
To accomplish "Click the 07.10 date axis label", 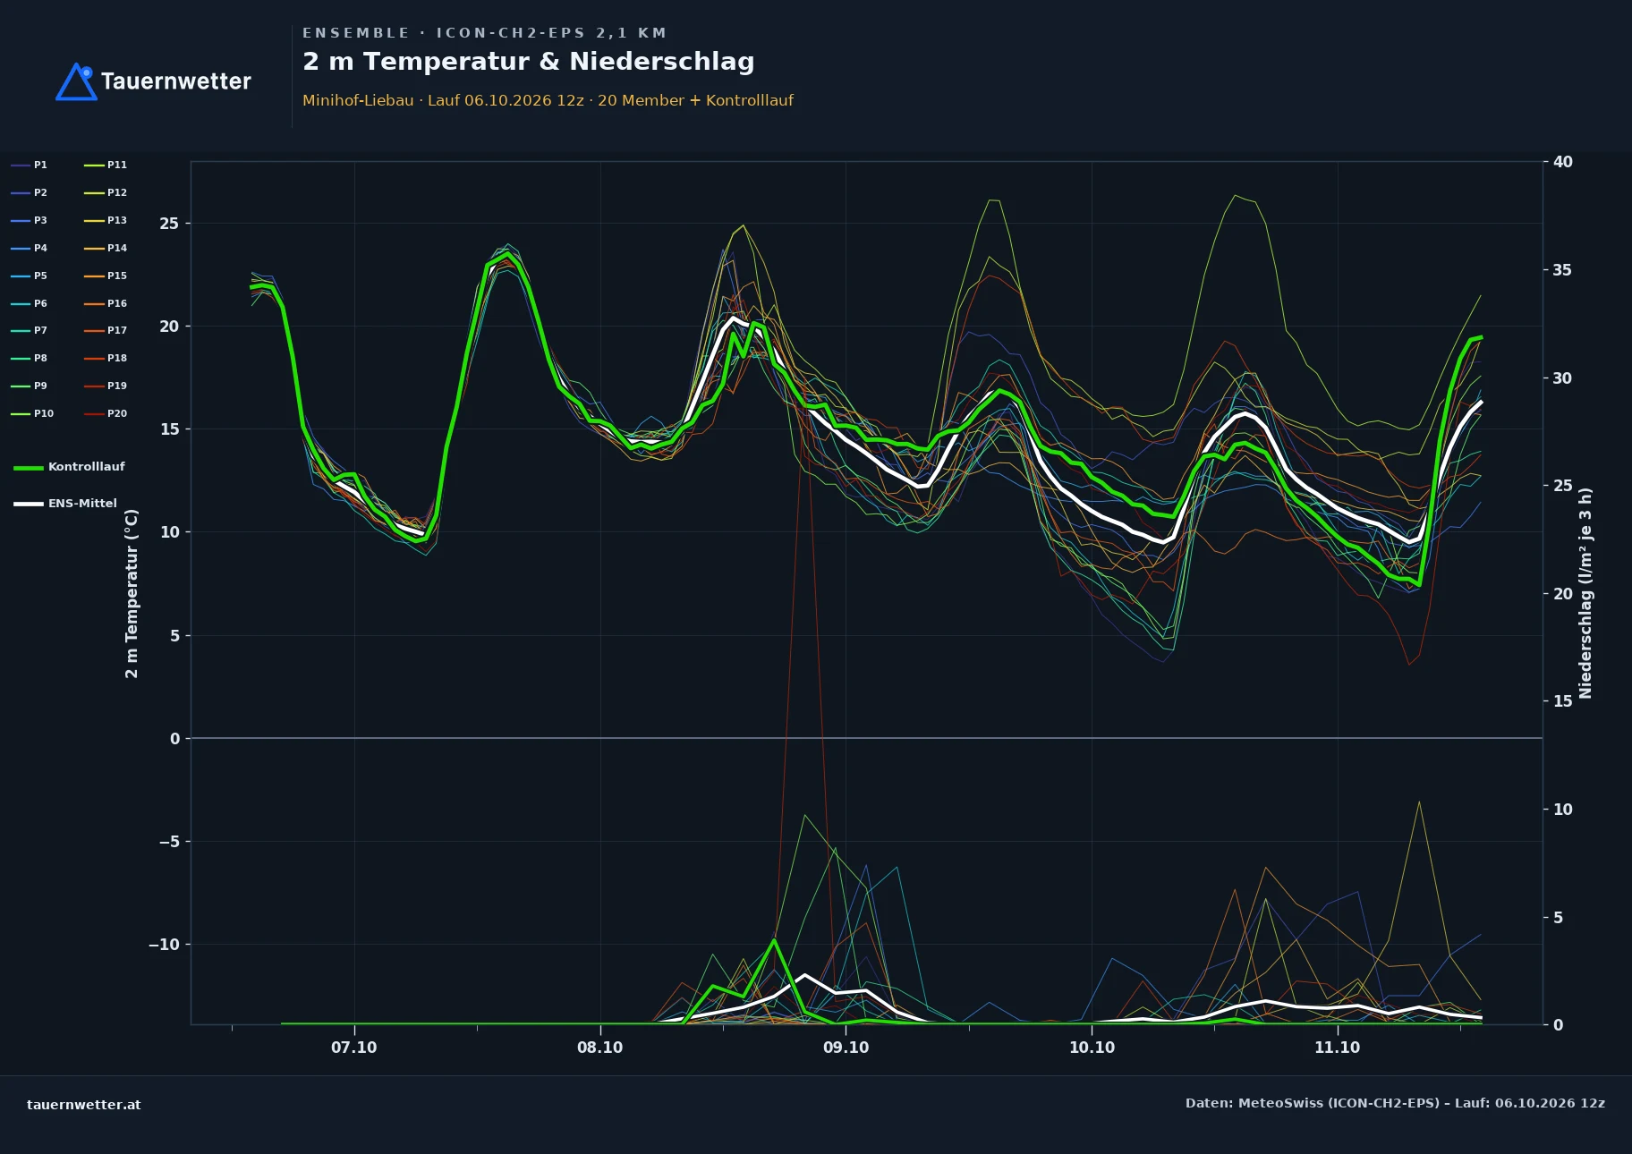I will tap(354, 1048).
